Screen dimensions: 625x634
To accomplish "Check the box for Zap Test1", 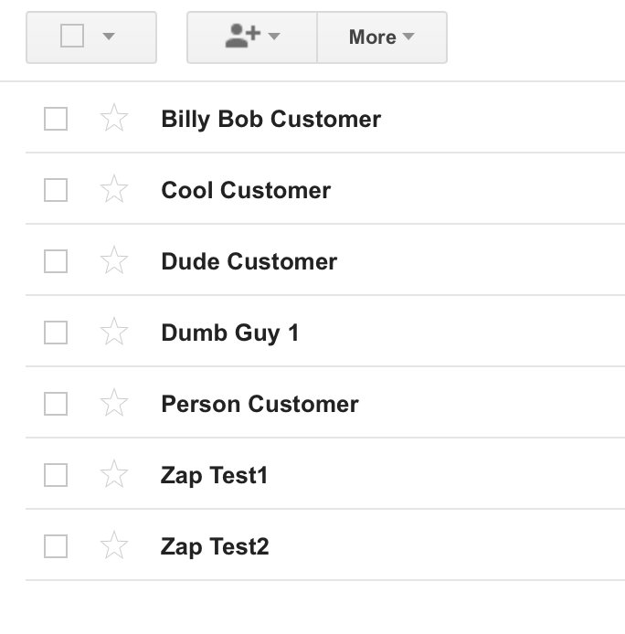I will [x=56, y=475].
